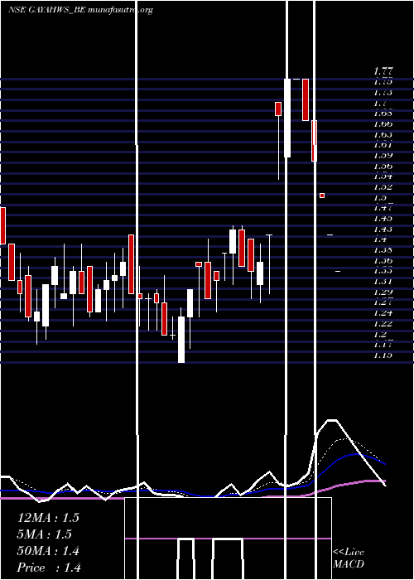Click the 1.38 price axis label
Screen dimensions: 414x580
(x=383, y=249)
